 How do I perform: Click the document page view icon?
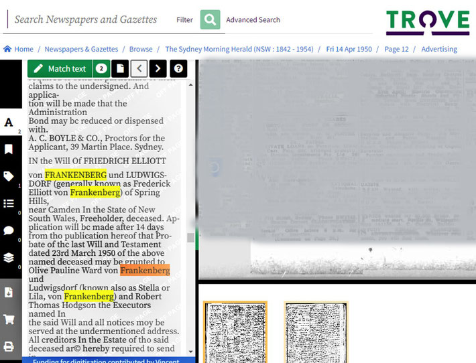point(120,68)
